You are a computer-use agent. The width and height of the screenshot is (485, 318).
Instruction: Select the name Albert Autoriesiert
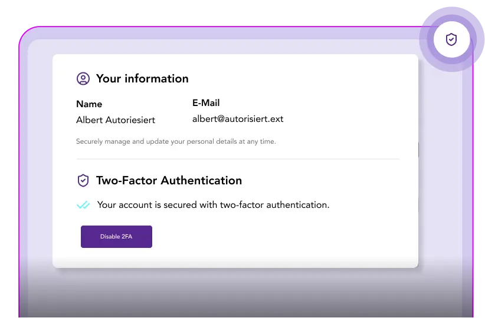(x=116, y=120)
